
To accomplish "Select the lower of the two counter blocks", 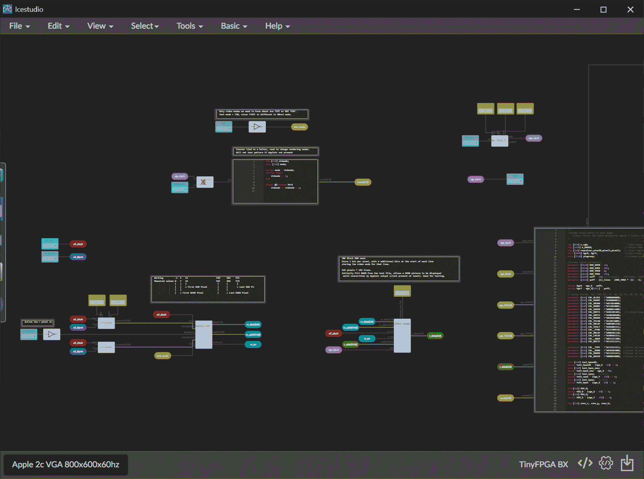I will [x=106, y=347].
